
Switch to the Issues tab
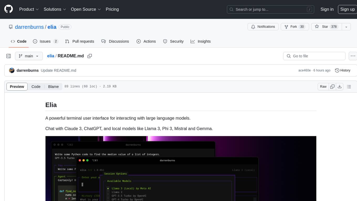[45, 41]
